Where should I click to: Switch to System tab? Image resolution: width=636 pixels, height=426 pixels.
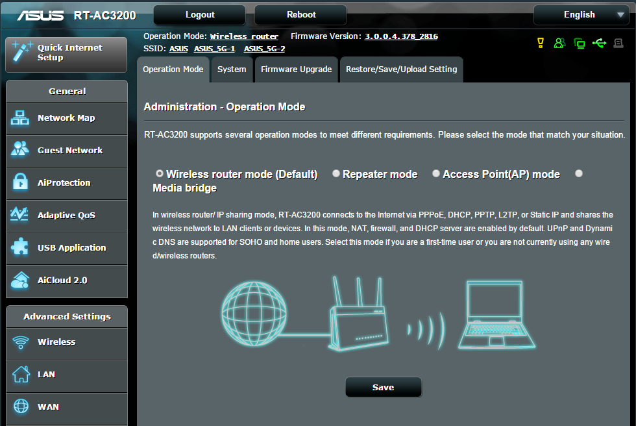point(232,69)
